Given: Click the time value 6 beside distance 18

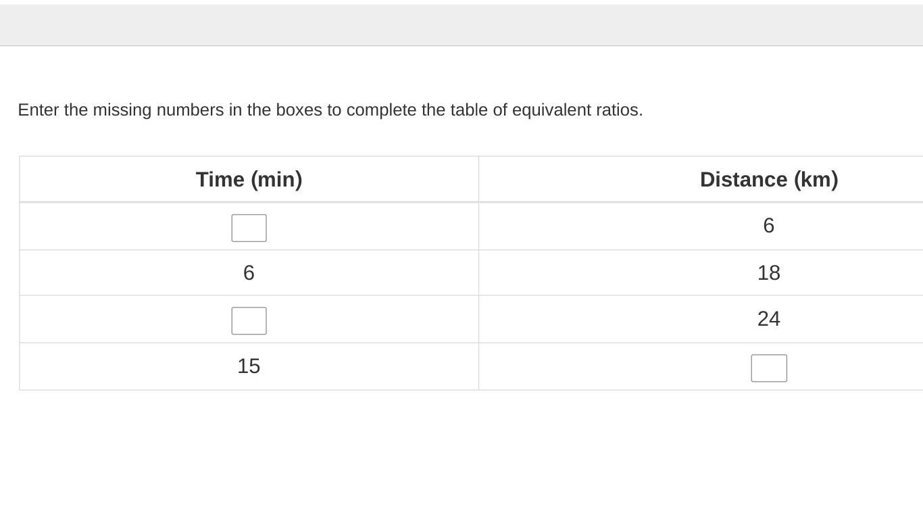Looking at the screenshot, I should [x=249, y=272].
